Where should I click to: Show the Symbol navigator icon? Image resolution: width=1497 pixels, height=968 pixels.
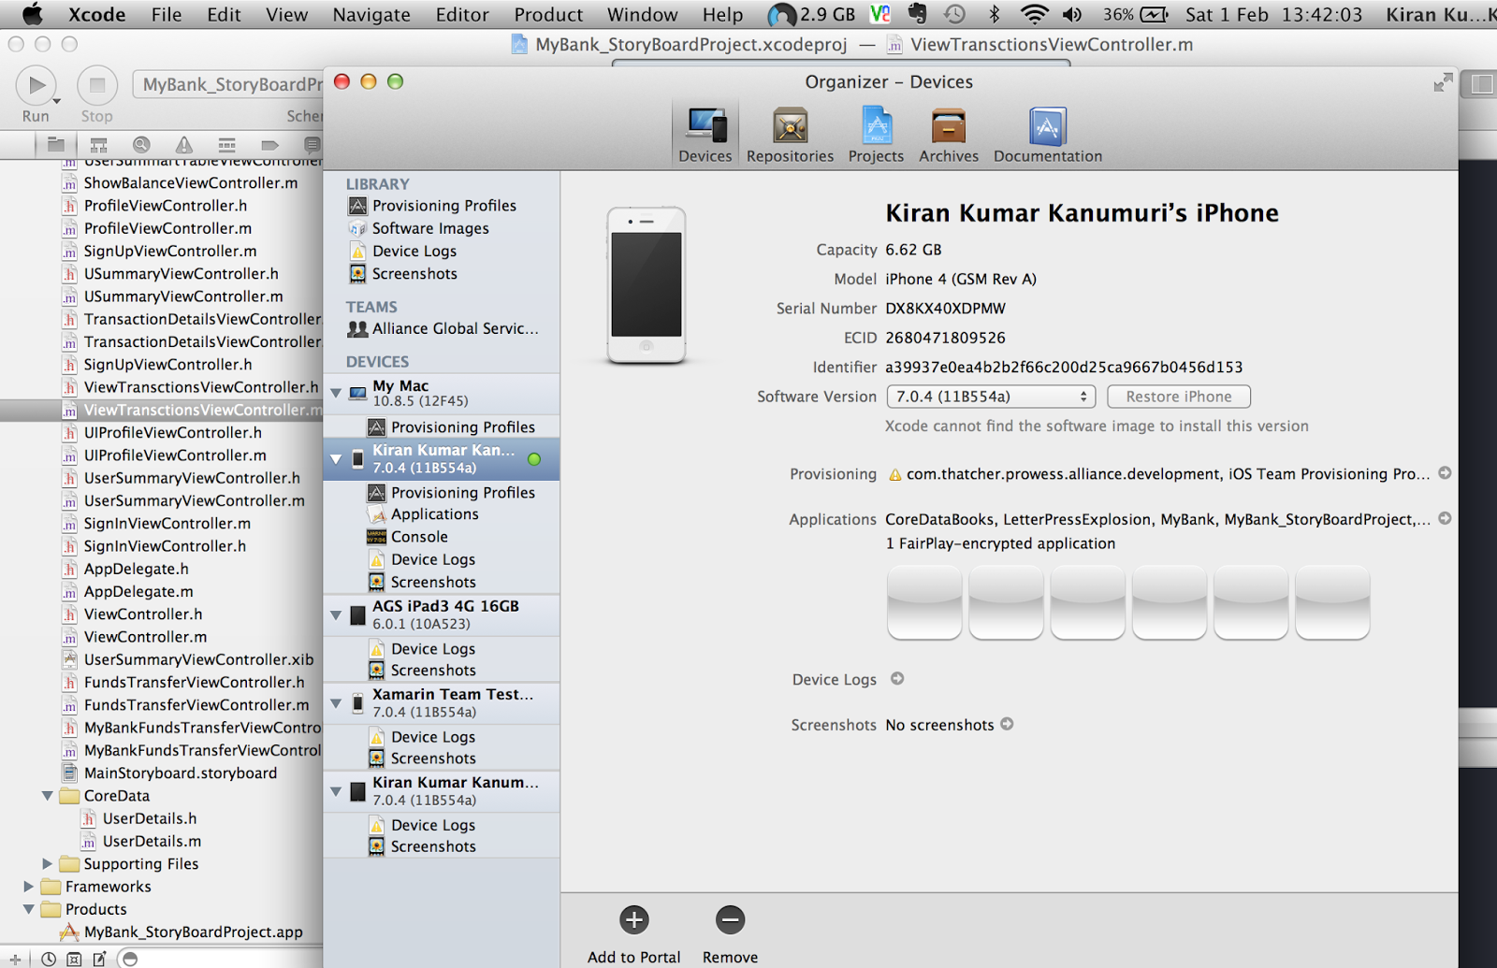tap(98, 145)
